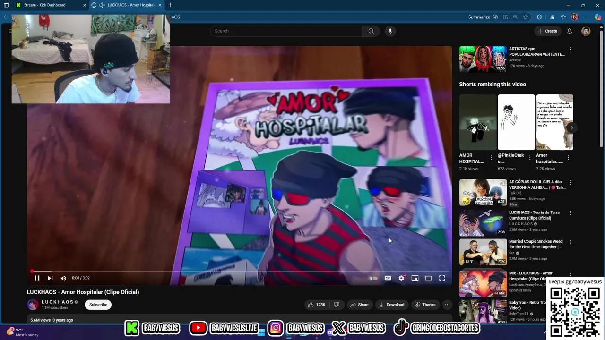
Task: Open the Mix - LUCKHAOS playlist
Action: click(483, 283)
